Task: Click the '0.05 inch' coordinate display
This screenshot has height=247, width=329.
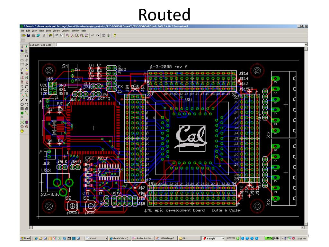Action: pyautogui.click(x=41, y=45)
